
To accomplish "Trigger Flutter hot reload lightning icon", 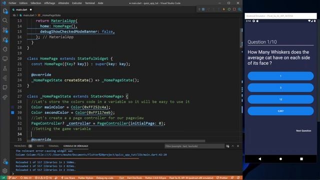I will pyautogui.click(x=224, y=9).
